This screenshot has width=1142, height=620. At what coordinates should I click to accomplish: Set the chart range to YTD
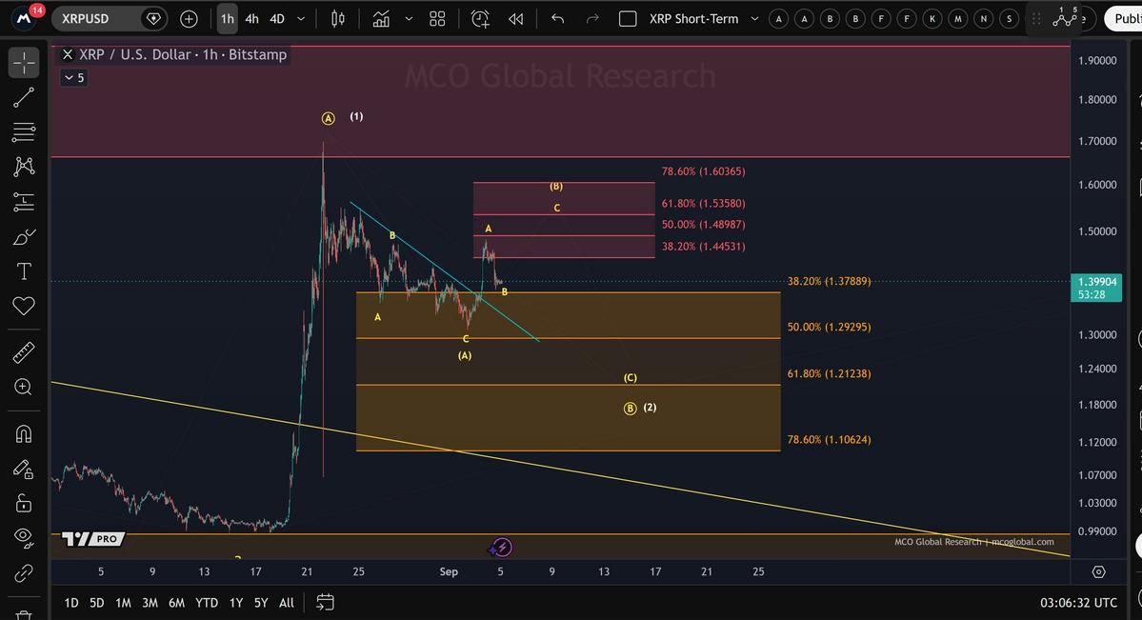[x=207, y=603]
